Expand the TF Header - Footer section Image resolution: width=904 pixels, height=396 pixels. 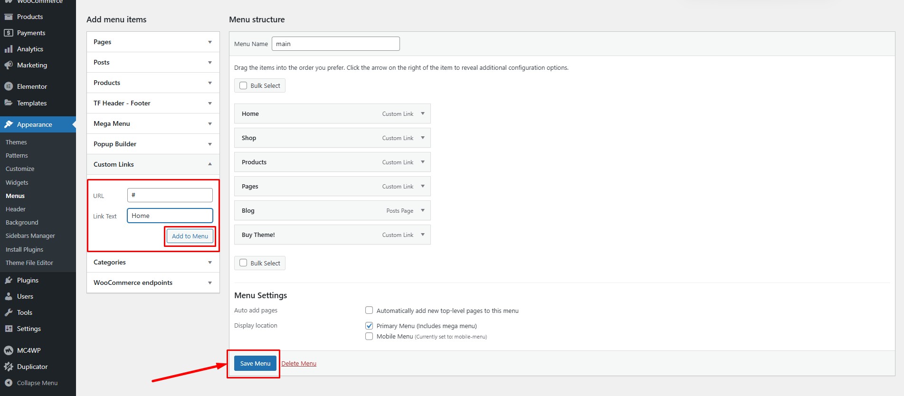pyautogui.click(x=210, y=104)
